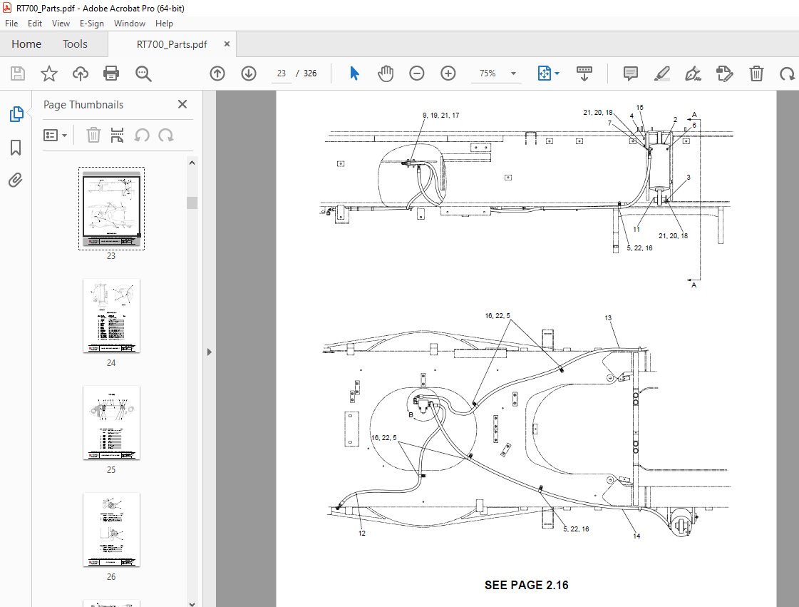Image resolution: width=799 pixels, height=607 pixels.
Task: Click the Rotate pages icon
Action: [785, 73]
